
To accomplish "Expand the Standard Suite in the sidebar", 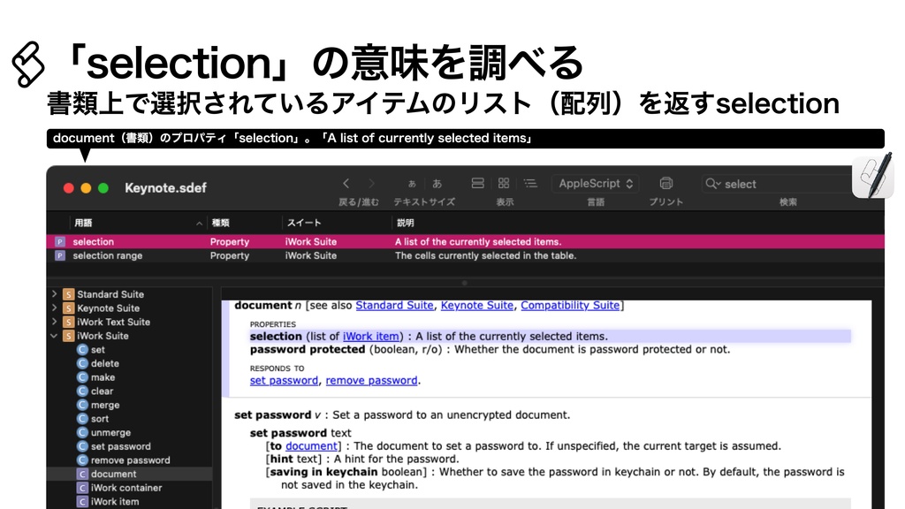I will pos(53,294).
